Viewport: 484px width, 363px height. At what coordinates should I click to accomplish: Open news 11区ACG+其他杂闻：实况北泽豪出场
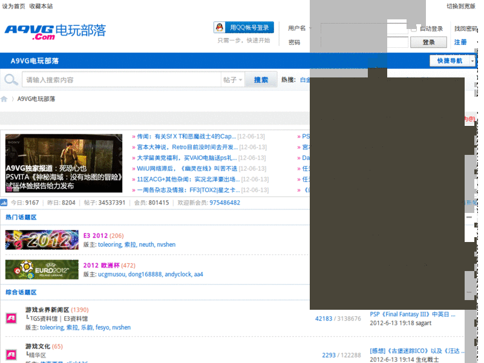click(188, 179)
